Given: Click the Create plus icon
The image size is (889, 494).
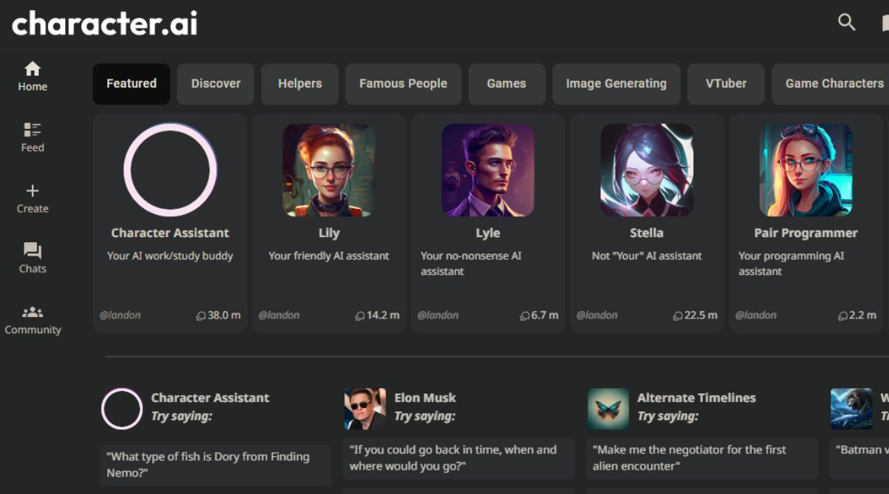Looking at the screenshot, I should [x=33, y=198].
